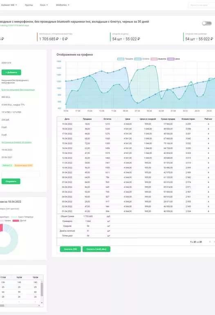This screenshot has width=215, height=315.
Task: Select the 18.04.2022 date cell
Action: [x=67, y=129]
